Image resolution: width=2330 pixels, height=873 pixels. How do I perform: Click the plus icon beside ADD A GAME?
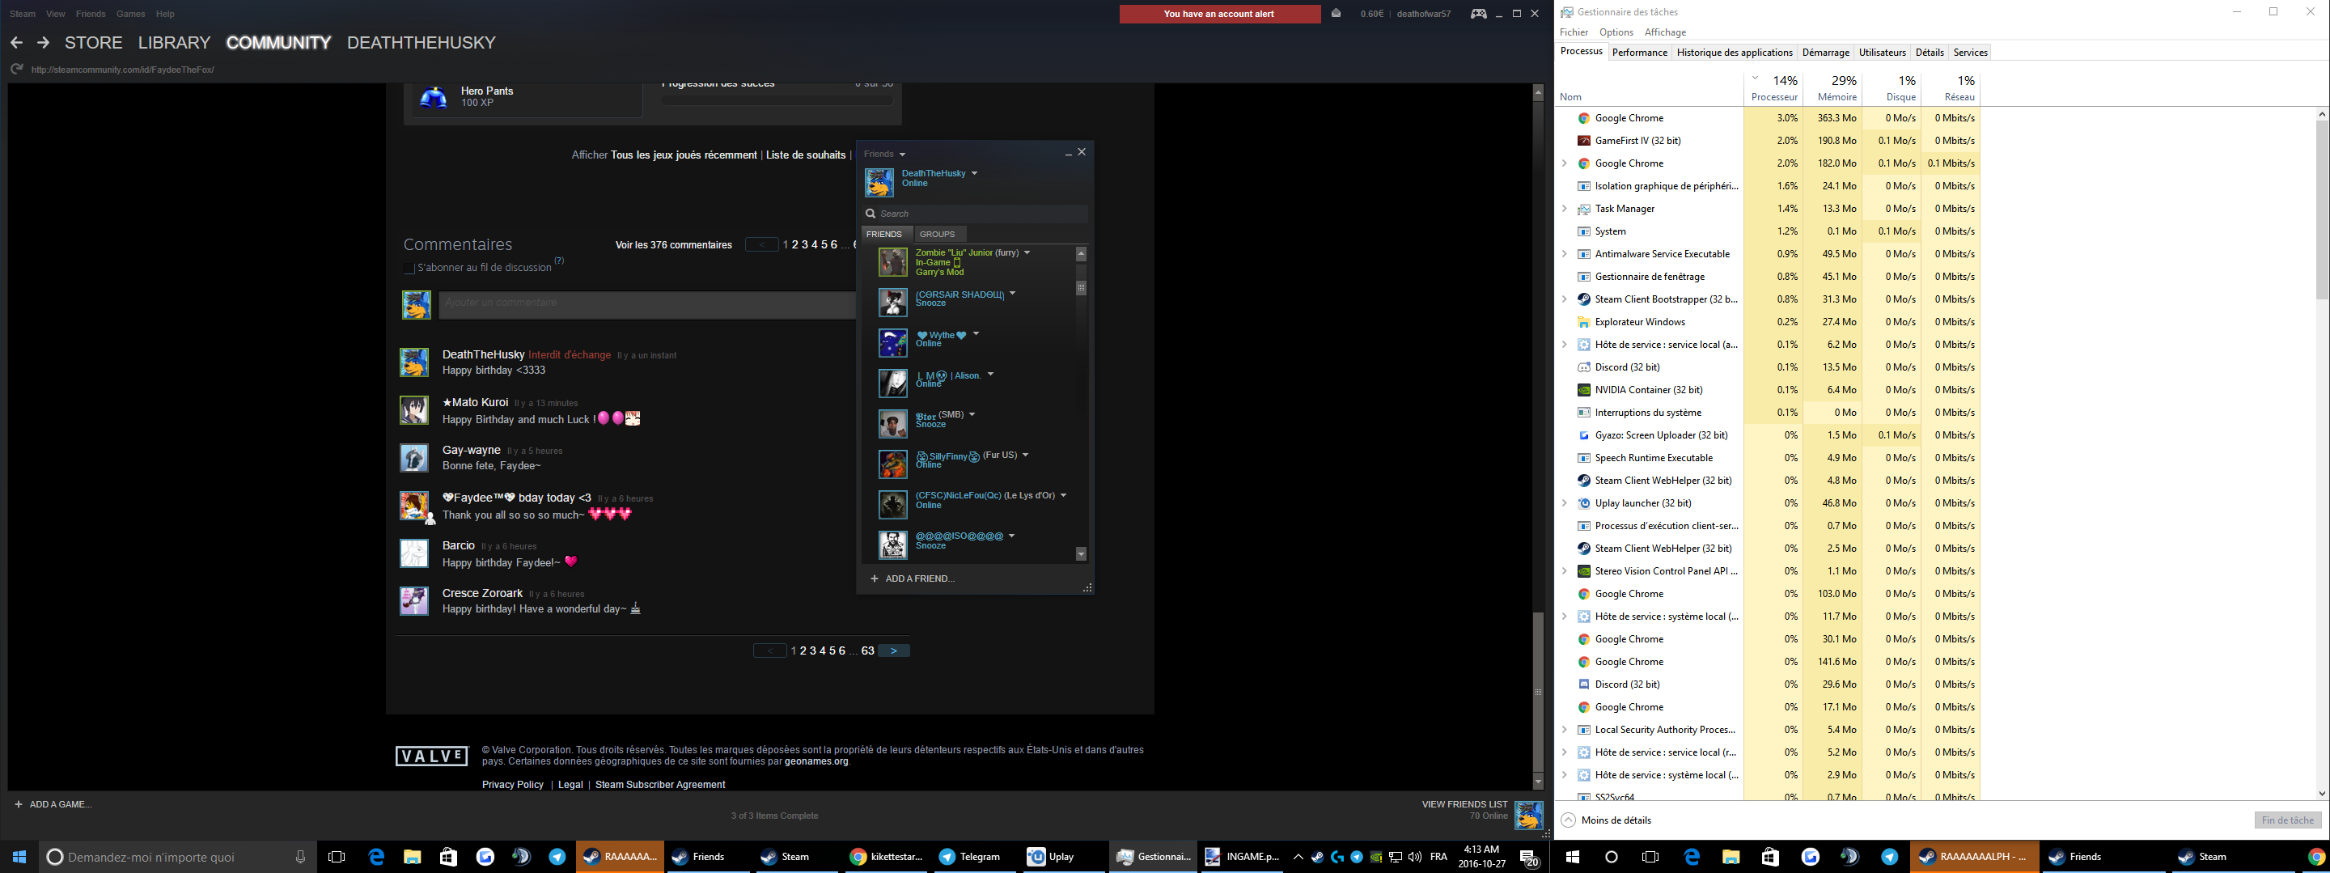(18, 804)
